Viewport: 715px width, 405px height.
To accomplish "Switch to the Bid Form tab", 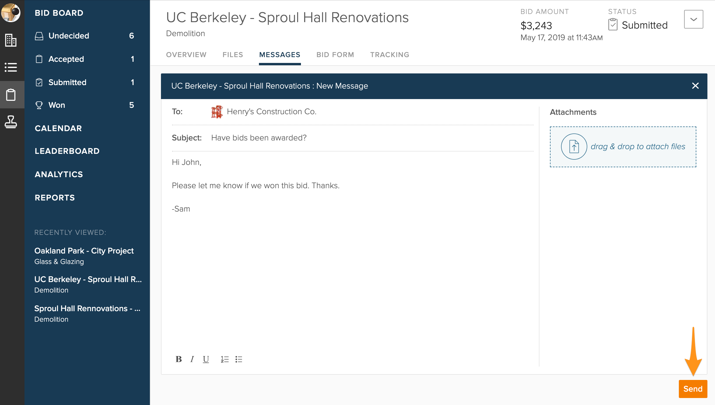I will coord(335,55).
